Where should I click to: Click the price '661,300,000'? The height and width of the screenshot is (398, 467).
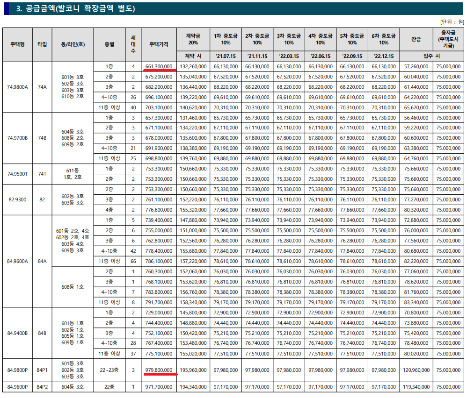(159, 67)
